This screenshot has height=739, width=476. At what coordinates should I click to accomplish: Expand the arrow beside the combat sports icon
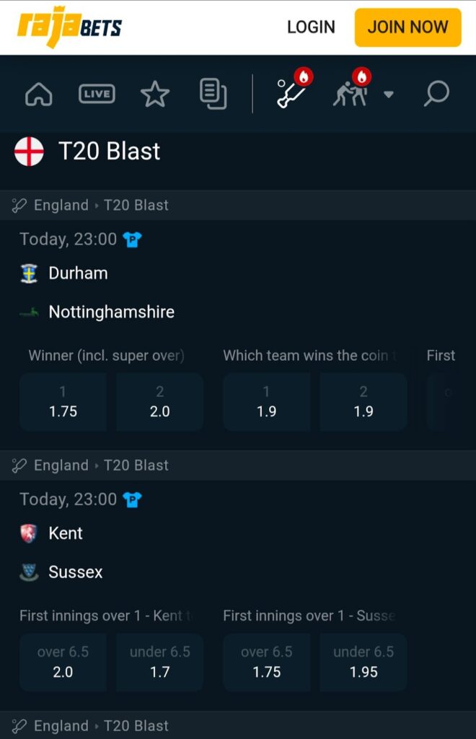coord(389,96)
